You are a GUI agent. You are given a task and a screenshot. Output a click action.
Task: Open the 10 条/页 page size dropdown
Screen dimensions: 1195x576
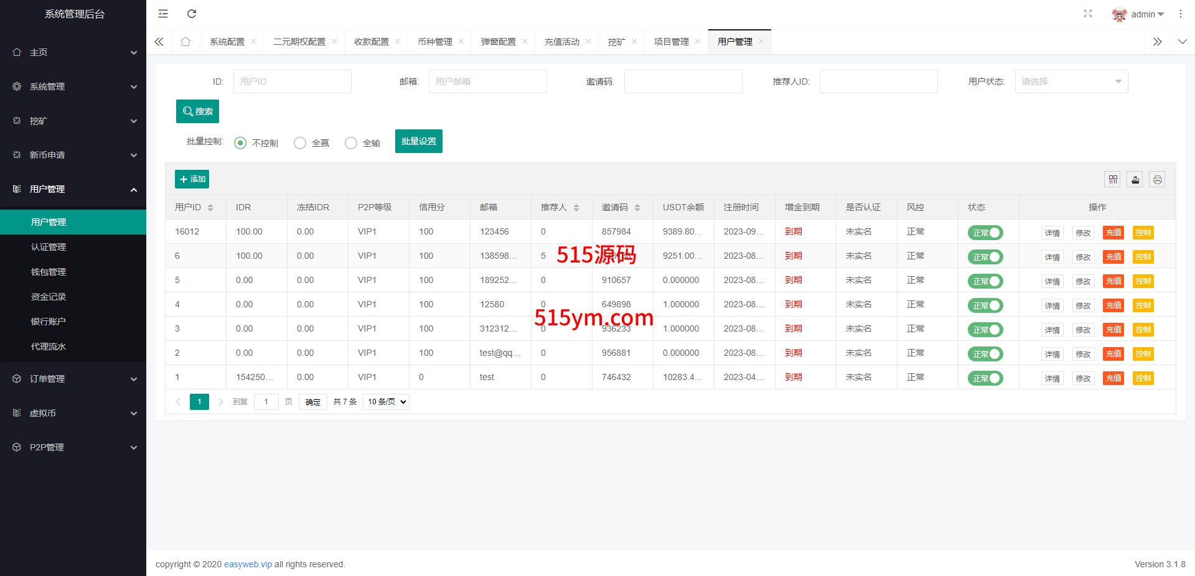click(x=386, y=402)
